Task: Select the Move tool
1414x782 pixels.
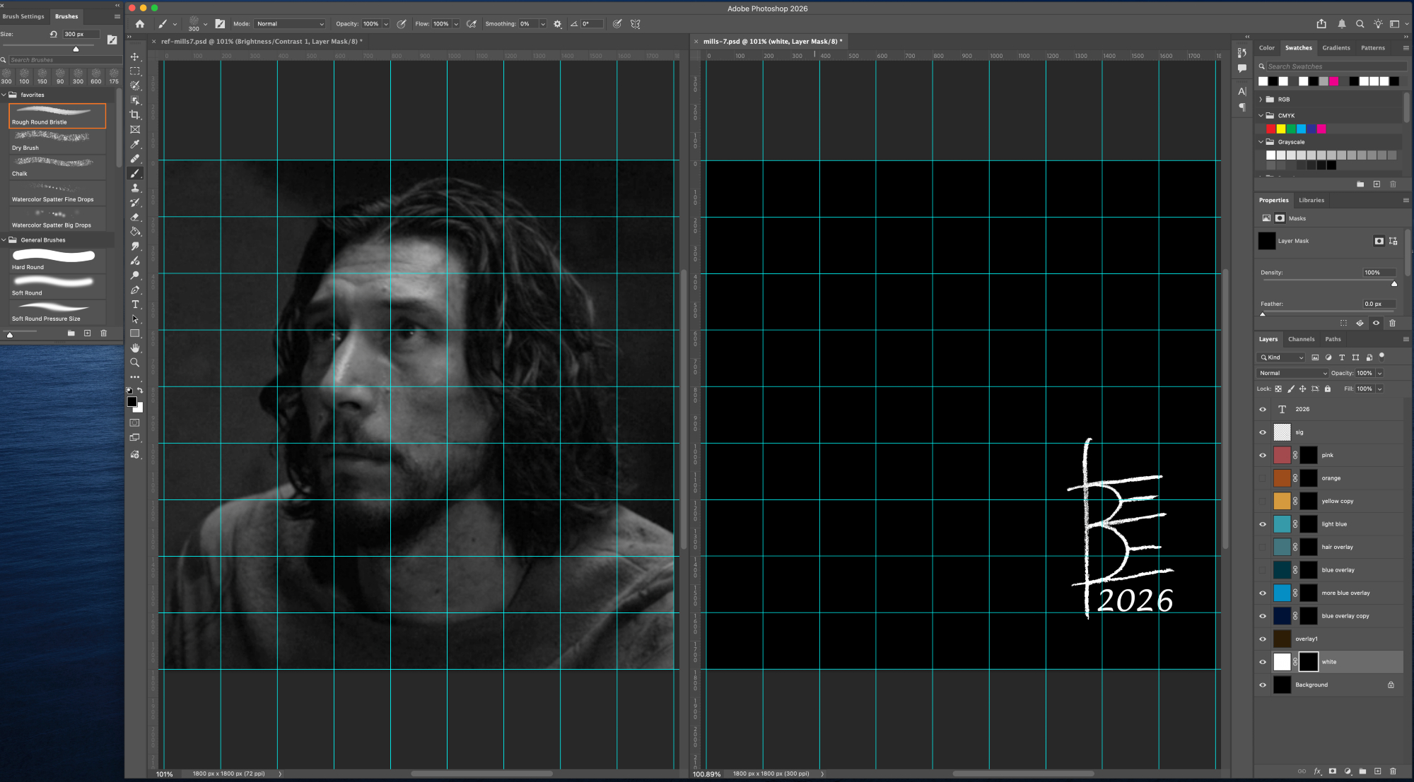Action: pyautogui.click(x=135, y=57)
